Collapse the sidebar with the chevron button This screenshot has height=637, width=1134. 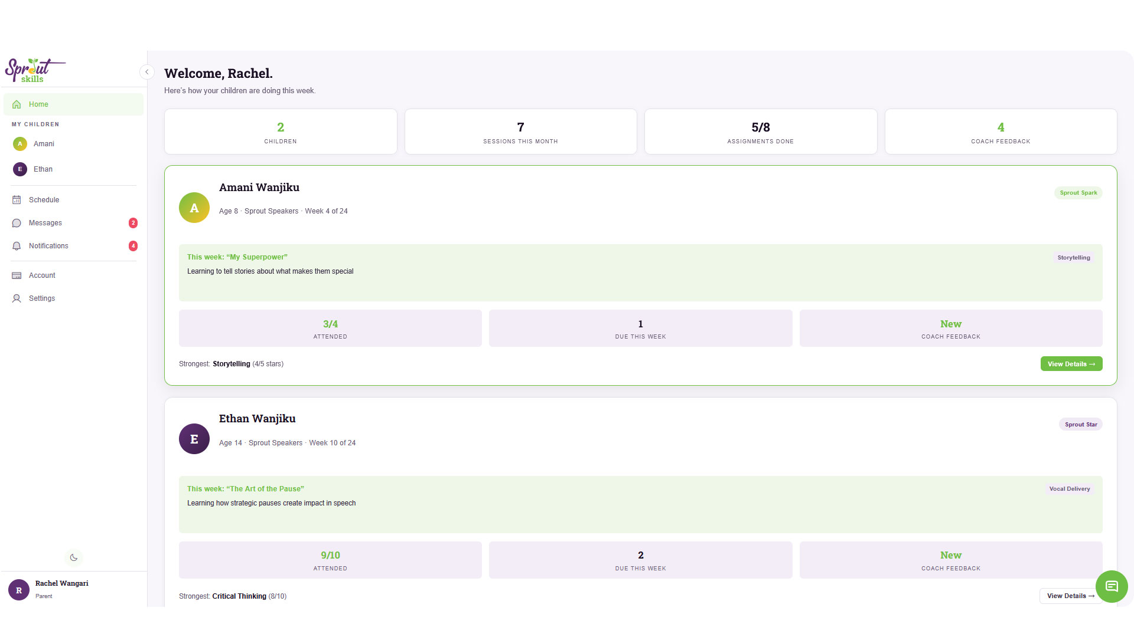147,72
